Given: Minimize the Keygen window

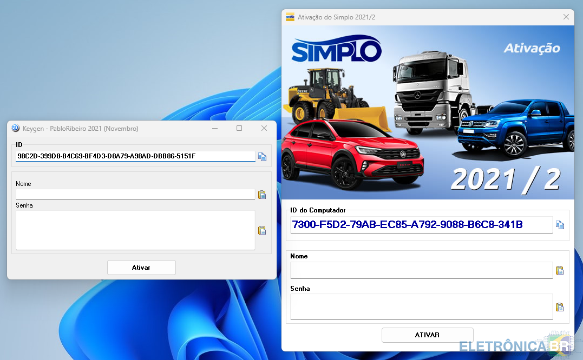Looking at the screenshot, I should coord(215,128).
